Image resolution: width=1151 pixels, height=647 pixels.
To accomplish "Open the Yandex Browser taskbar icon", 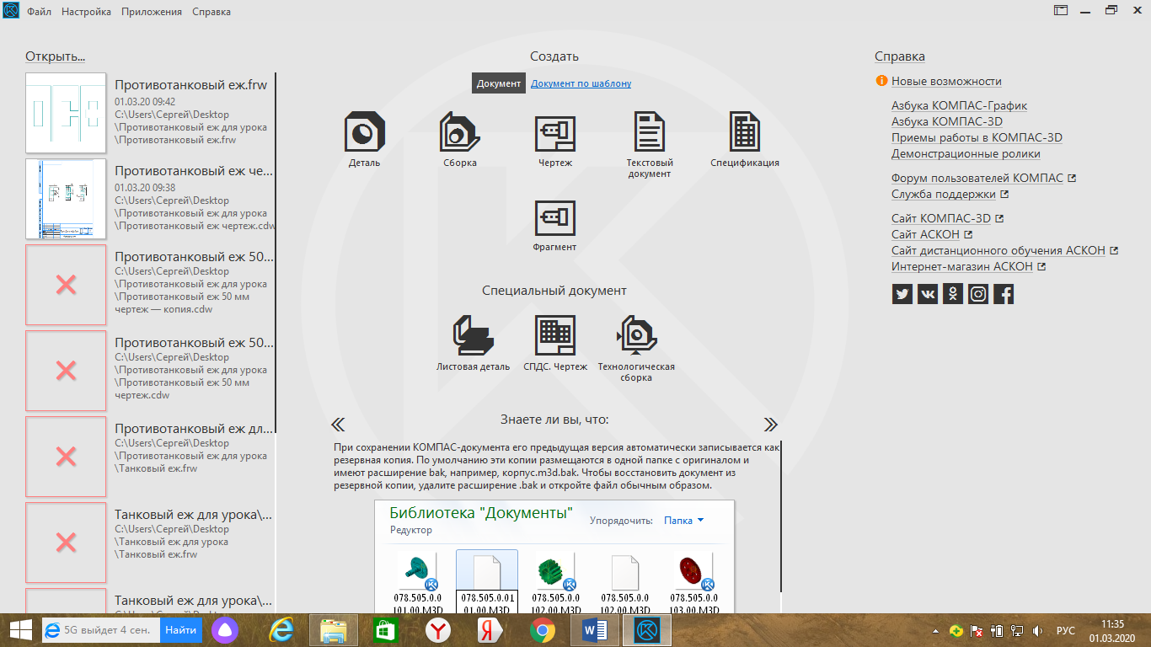I will 437,630.
